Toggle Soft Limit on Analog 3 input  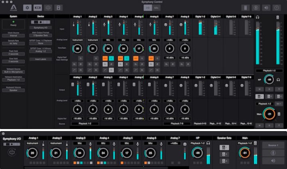point(105,64)
